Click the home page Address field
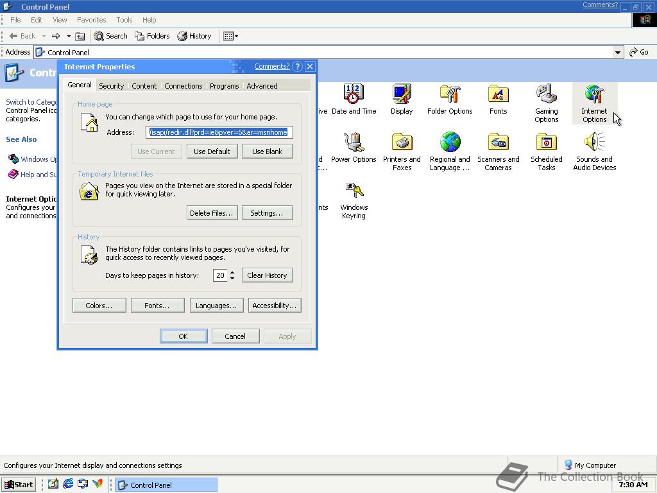This screenshot has height=493, width=657. point(219,132)
